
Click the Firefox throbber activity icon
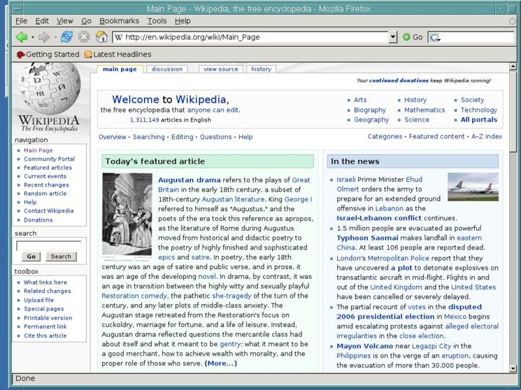click(513, 21)
